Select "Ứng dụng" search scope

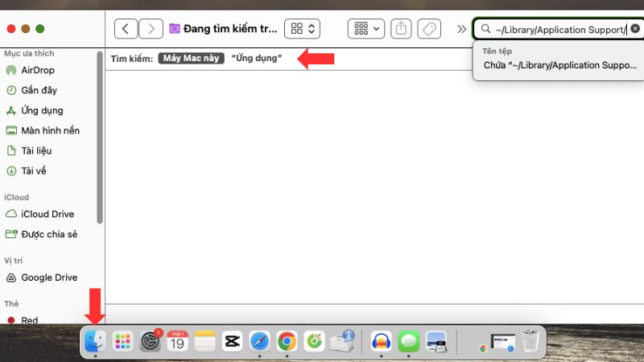pyautogui.click(x=257, y=58)
